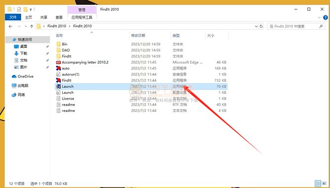Sort by Name (名称) column header
The width and height of the screenshot is (330, 188).
point(59,36)
